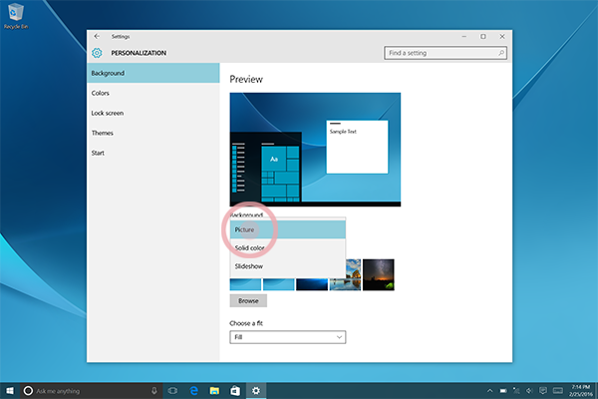Open the Start settings page
This screenshot has height=399, width=598.
pos(152,153)
